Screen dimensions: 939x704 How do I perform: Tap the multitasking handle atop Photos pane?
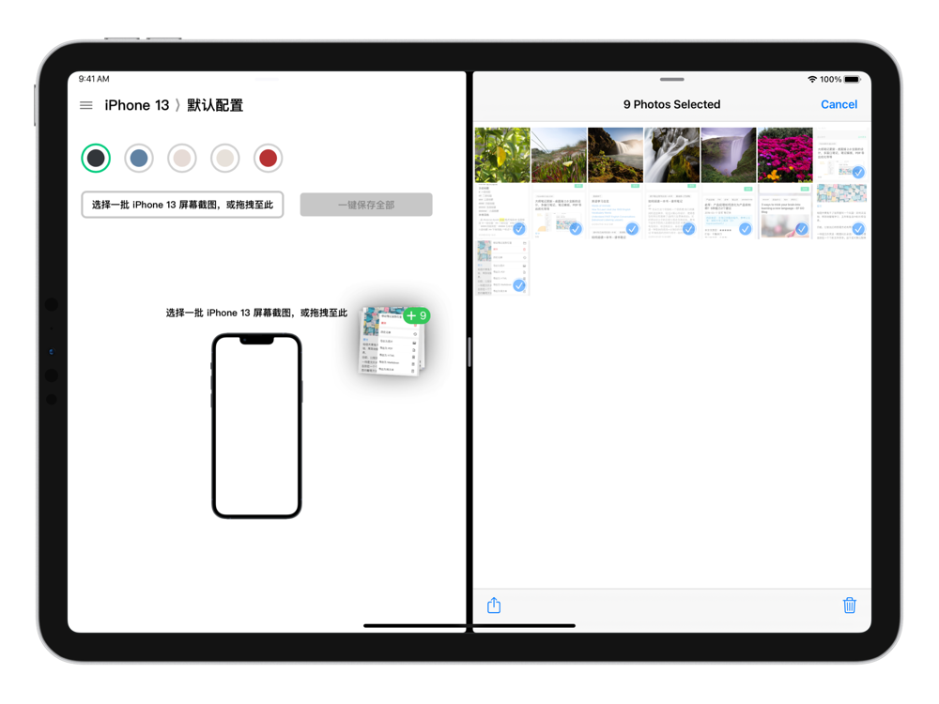(x=672, y=79)
